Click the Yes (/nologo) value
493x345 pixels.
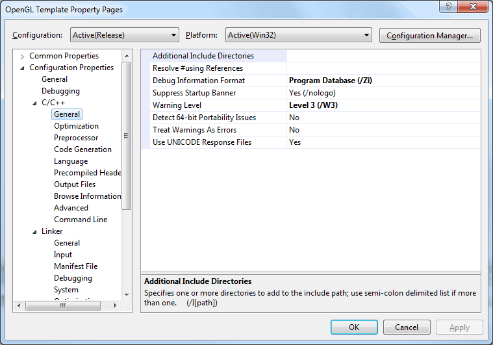click(384, 93)
